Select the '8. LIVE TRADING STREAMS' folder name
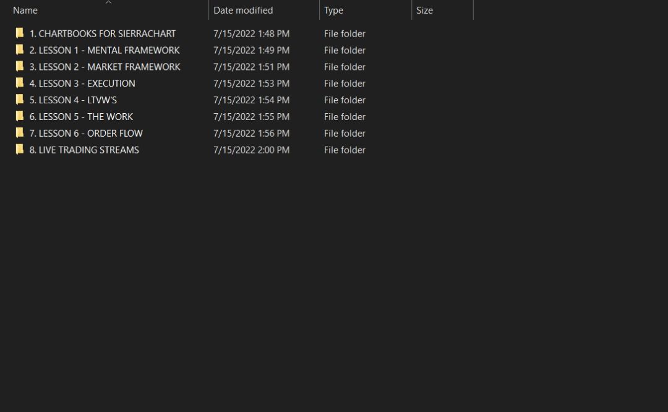Screen dimensions: 668x412 click(x=84, y=150)
